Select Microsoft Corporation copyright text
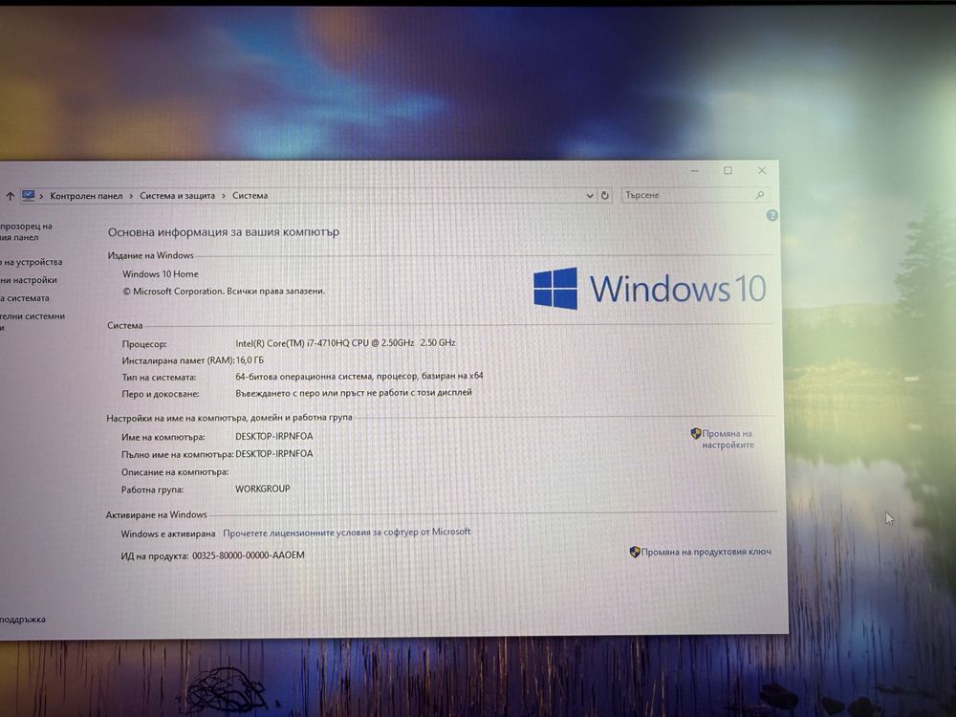The height and width of the screenshot is (717, 956). point(224,292)
